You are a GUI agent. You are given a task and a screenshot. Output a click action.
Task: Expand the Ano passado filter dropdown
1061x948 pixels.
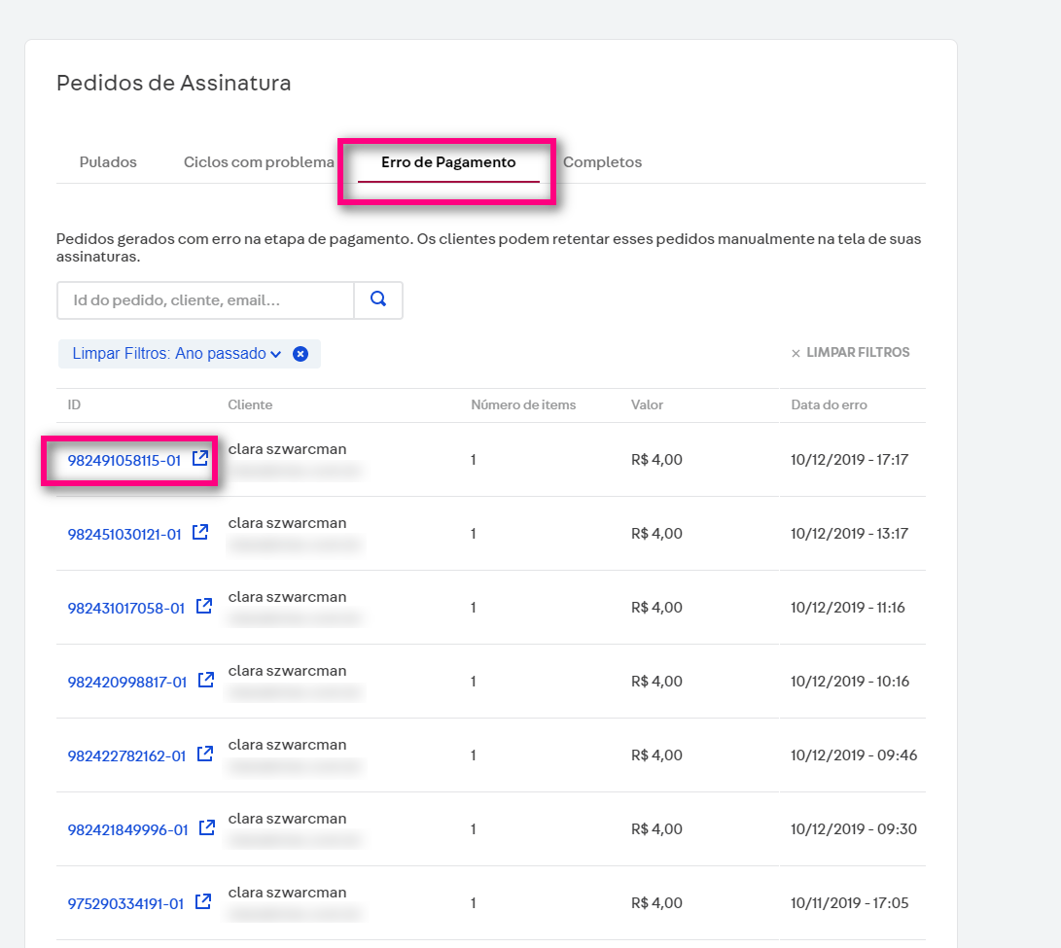click(275, 354)
